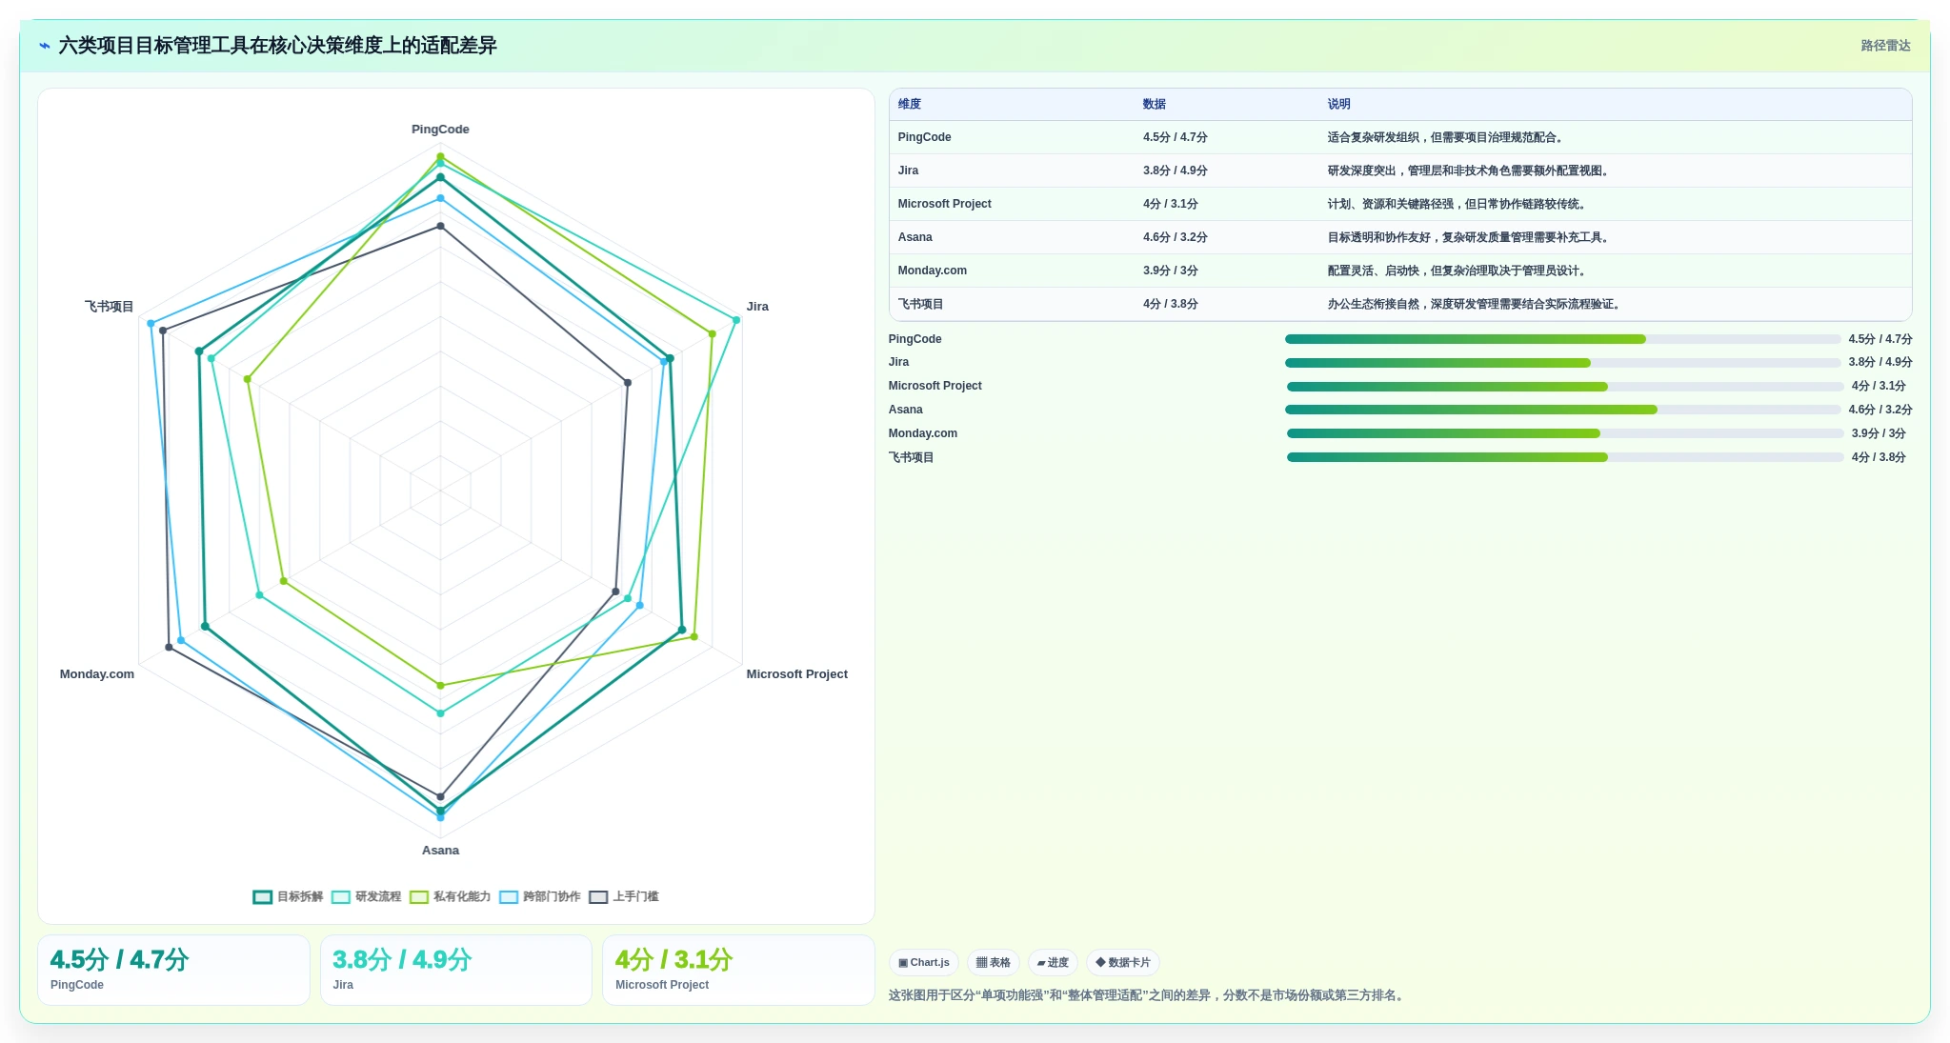Select the PingCode row in the table

[x=1400, y=137]
